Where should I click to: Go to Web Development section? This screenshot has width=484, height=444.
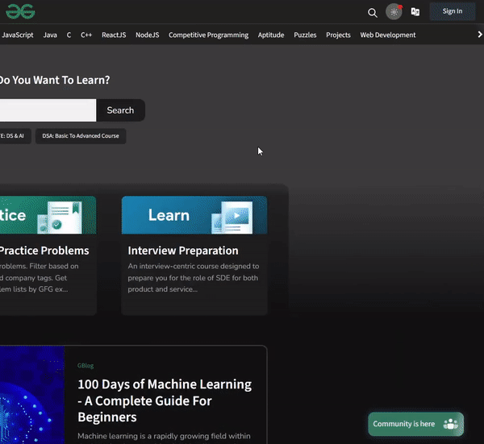point(388,35)
